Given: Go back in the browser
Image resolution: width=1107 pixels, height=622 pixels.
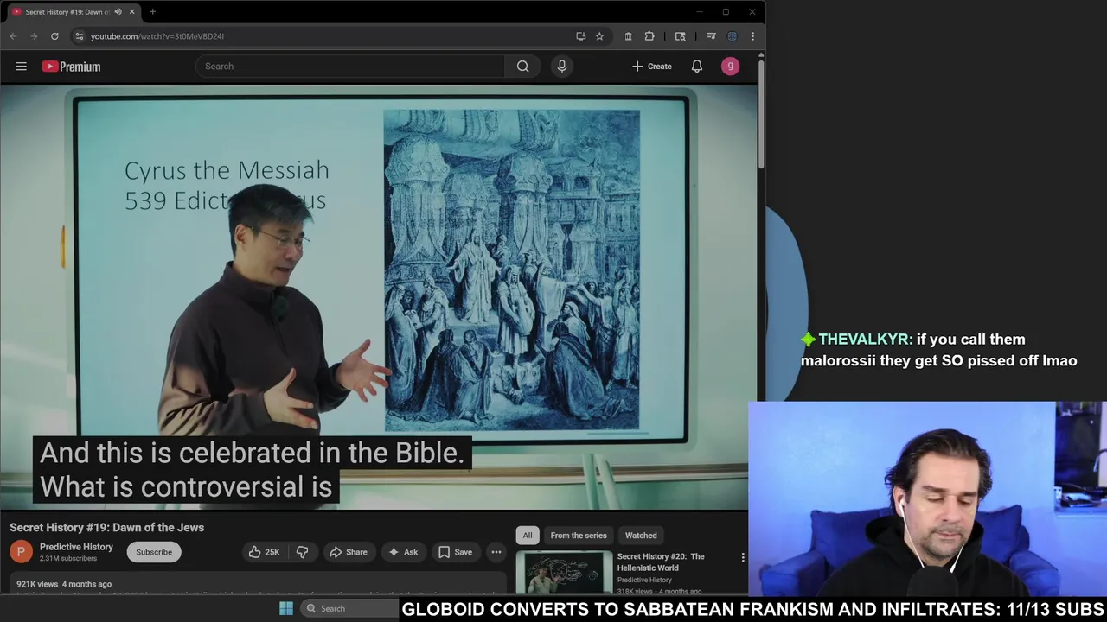Looking at the screenshot, I should pos(13,36).
